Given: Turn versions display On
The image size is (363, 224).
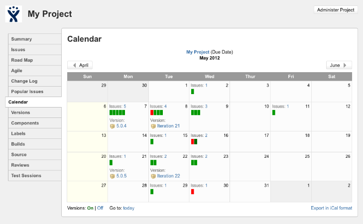Looking at the screenshot, I should [91, 208].
